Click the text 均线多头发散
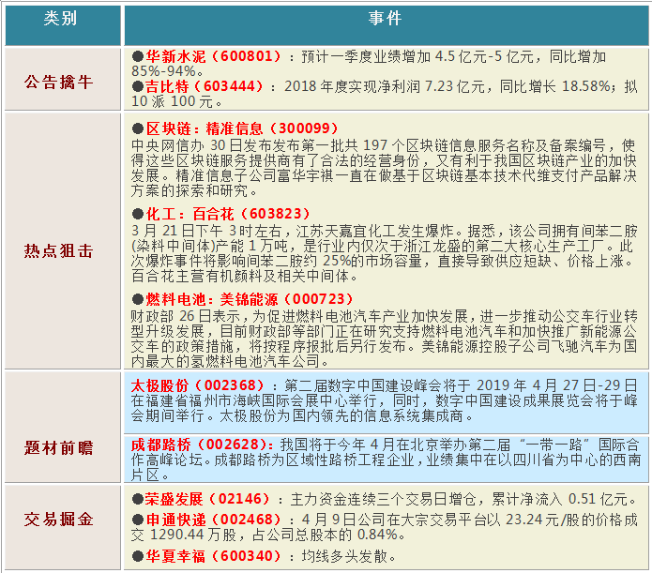This screenshot has width=652, height=573. tap(344, 556)
